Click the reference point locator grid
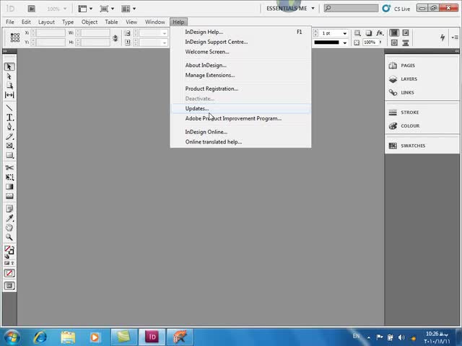 point(15,37)
